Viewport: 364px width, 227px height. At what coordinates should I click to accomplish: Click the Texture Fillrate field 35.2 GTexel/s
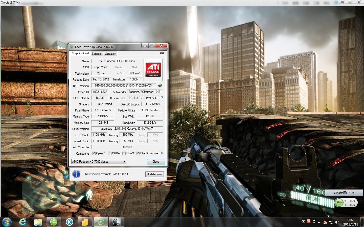150,110
